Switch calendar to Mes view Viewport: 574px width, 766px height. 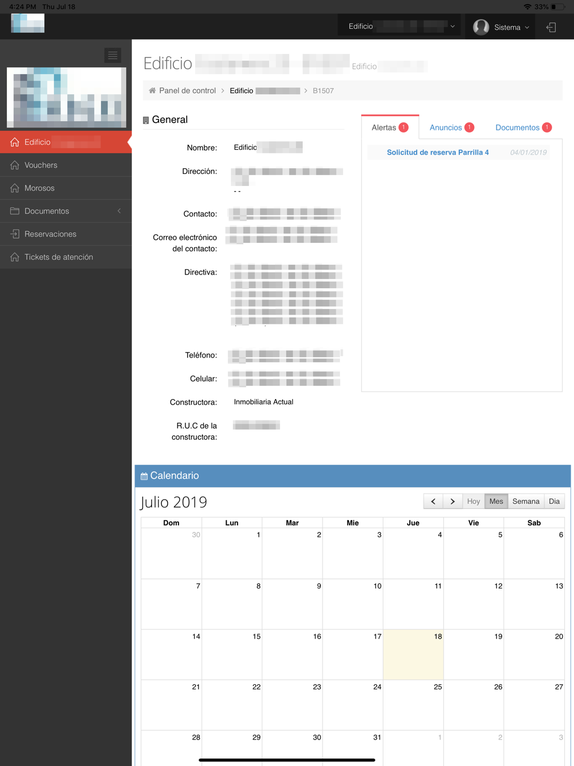pyautogui.click(x=497, y=501)
